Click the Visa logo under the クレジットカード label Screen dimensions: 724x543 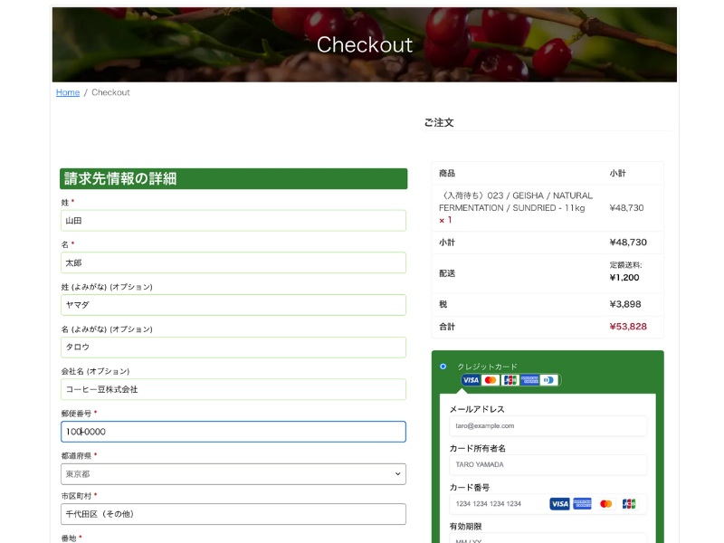tap(471, 380)
